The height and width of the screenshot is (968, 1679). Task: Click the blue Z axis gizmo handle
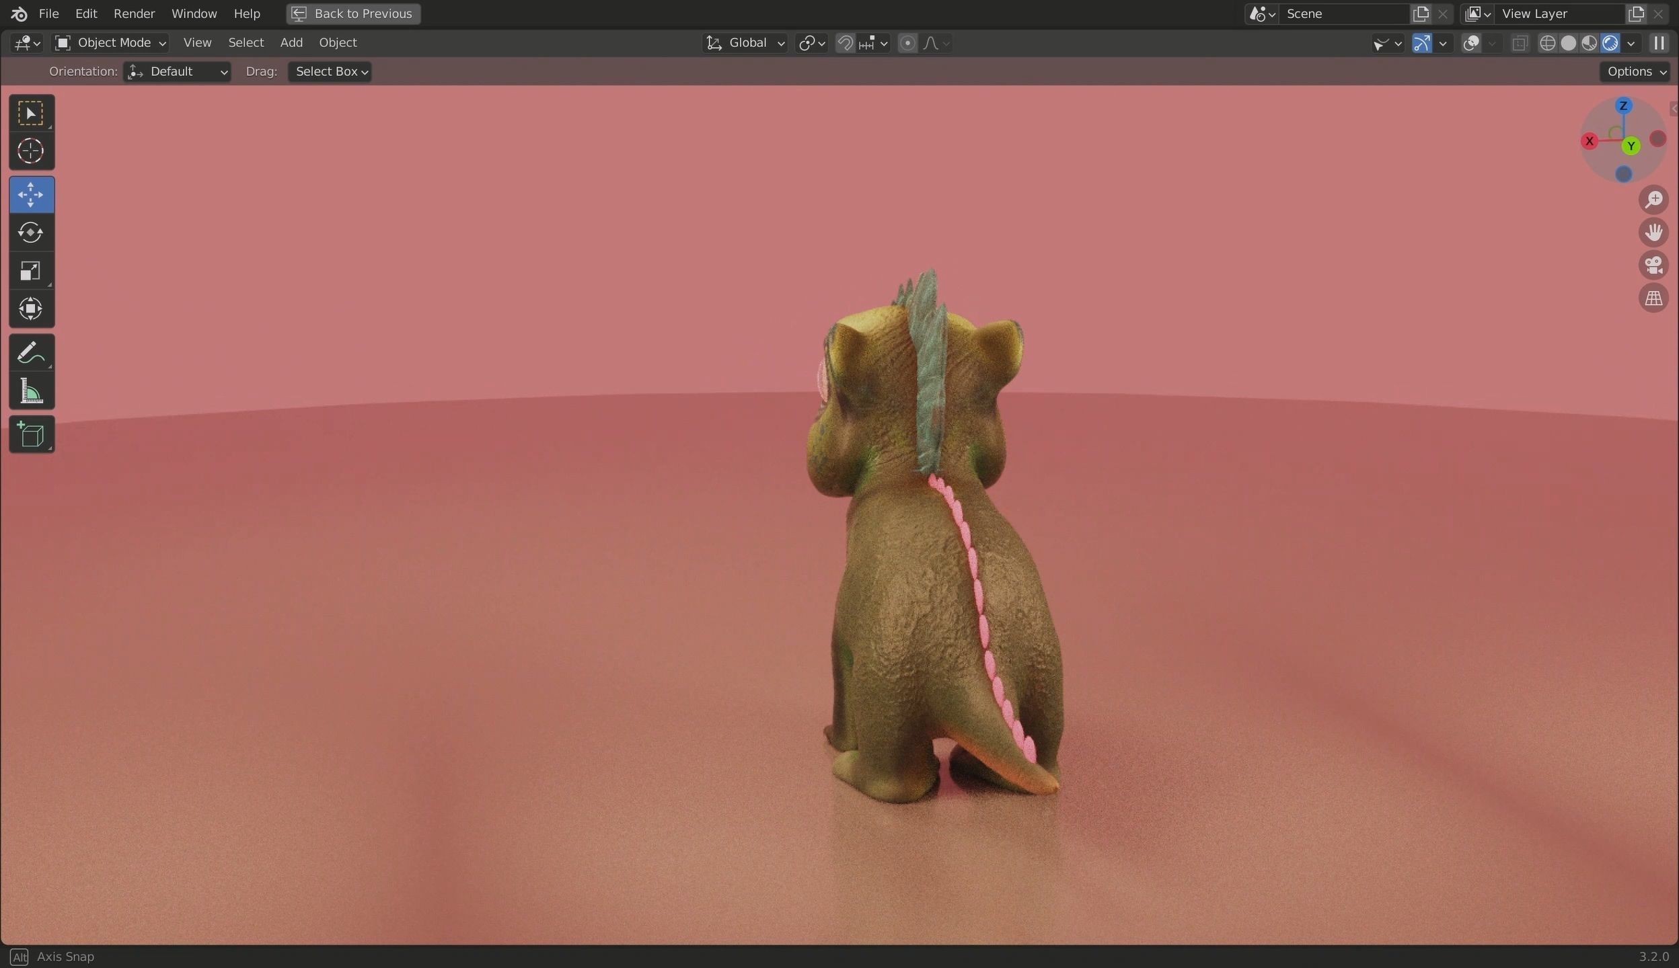point(1623,106)
